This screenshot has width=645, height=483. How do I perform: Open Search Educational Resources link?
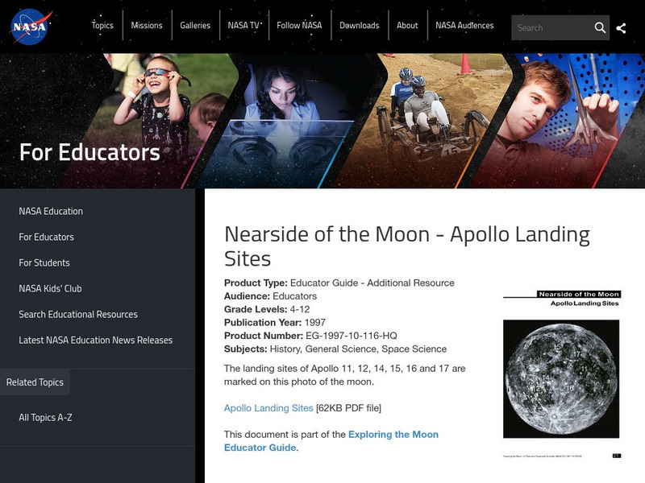[x=78, y=315]
